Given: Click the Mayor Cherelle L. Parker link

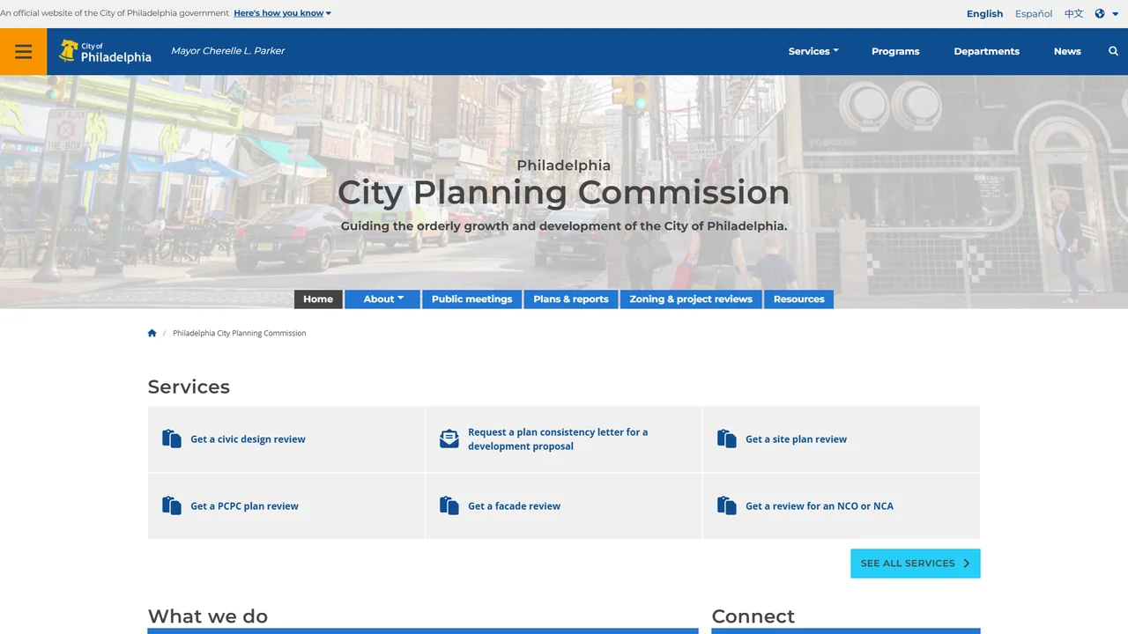Looking at the screenshot, I should point(227,51).
